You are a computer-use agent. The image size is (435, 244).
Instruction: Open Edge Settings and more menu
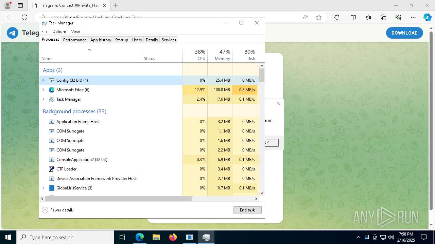point(413,17)
